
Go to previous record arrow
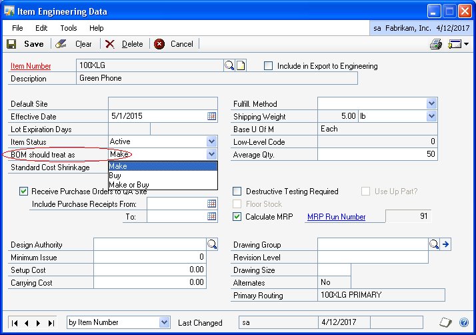click(27, 323)
